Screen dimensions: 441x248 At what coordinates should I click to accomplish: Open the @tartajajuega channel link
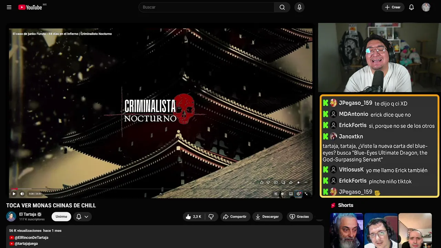click(x=26, y=244)
